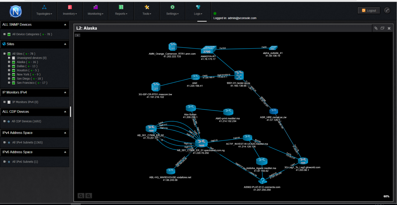Open the Topologies menu icon
The width and height of the screenshot is (397, 205).
pos(44,7)
